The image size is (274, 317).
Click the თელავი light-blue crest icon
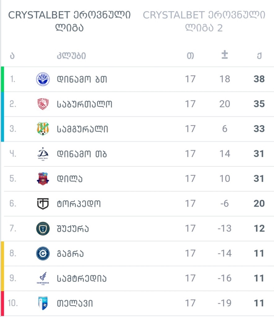[x=43, y=303]
